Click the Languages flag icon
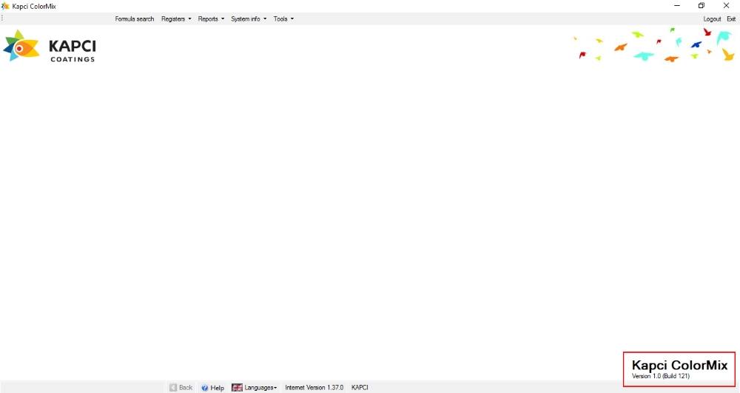The height and width of the screenshot is (393, 740). (237, 387)
